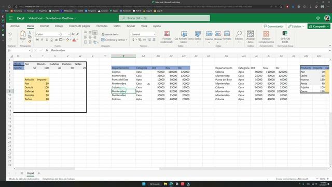332x187 pixels.
Task: Toggle center horizontal alignment
Action: tap(90, 37)
